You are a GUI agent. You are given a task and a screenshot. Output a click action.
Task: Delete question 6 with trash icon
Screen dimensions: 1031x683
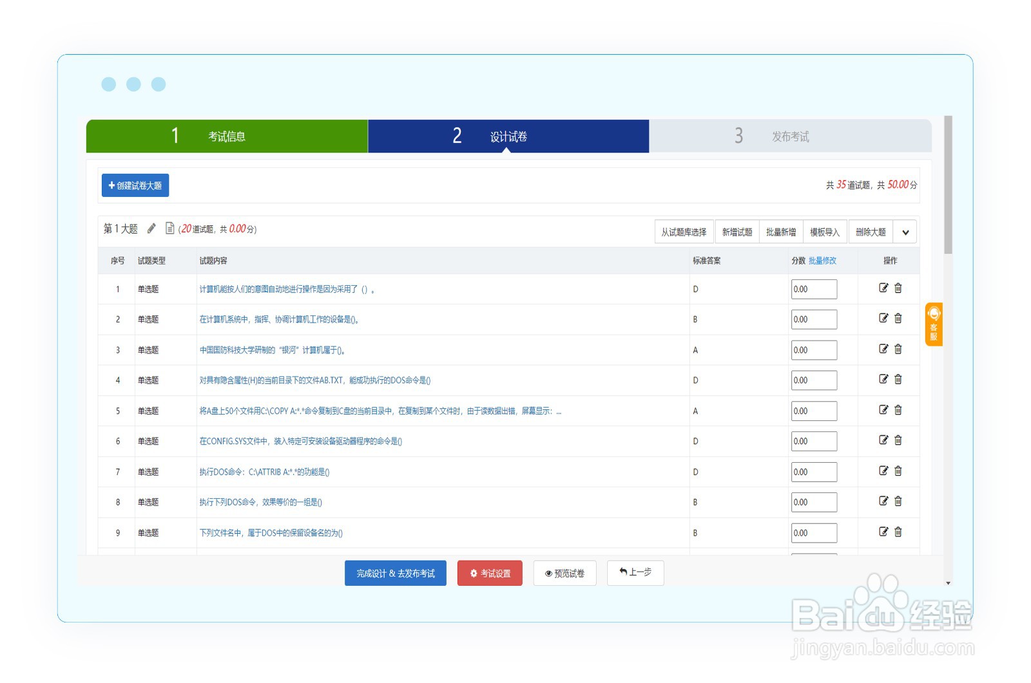pyautogui.click(x=898, y=440)
